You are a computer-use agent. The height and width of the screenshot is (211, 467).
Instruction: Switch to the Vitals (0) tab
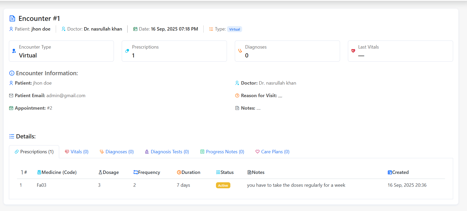[77, 152]
